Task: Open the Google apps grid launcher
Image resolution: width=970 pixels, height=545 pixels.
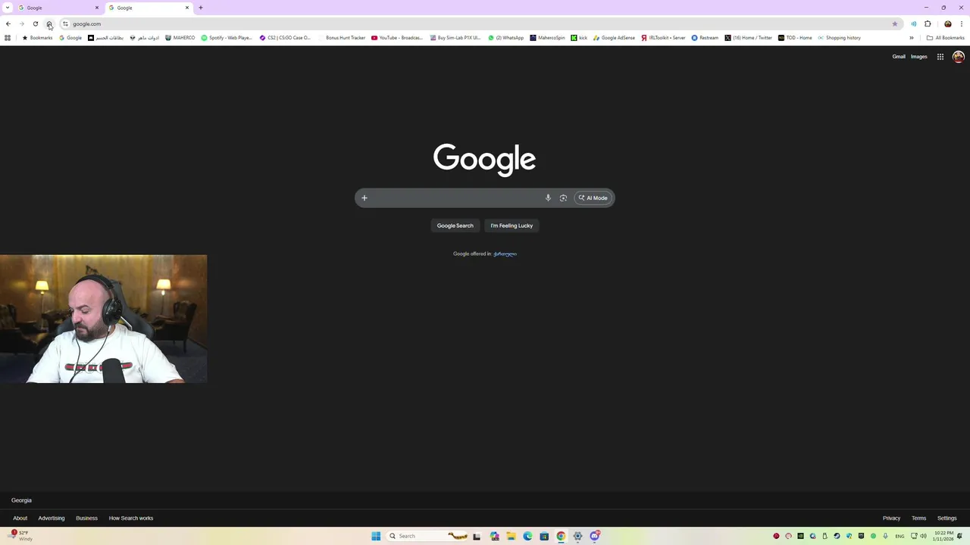Action: [940, 57]
